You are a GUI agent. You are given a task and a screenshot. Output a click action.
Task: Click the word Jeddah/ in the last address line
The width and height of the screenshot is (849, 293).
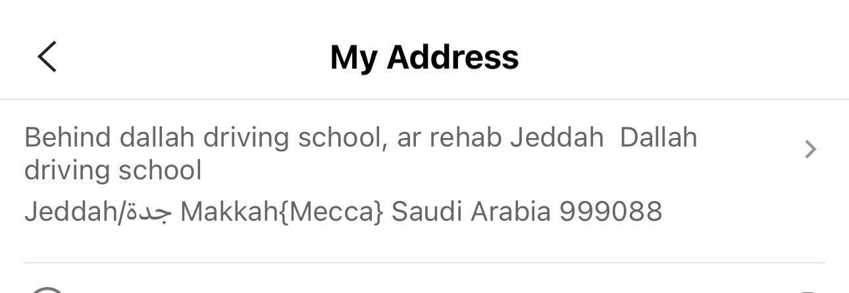tap(74, 212)
